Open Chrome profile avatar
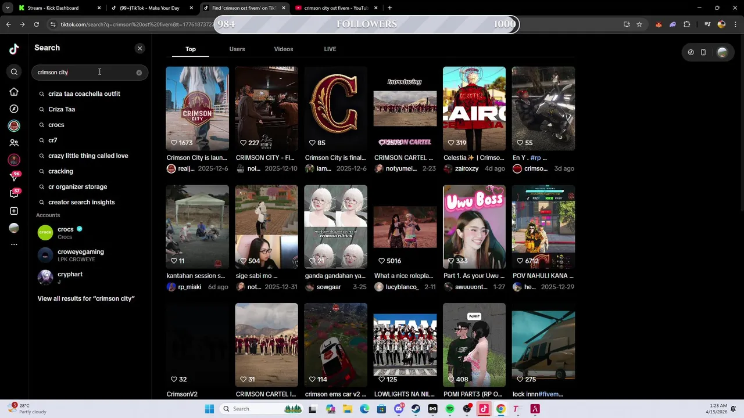 click(x=721, y=24)
